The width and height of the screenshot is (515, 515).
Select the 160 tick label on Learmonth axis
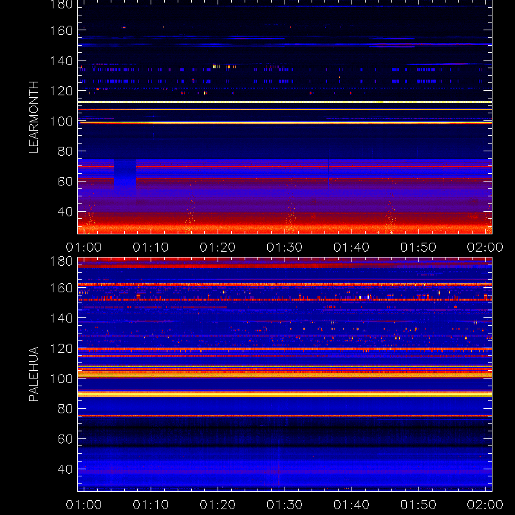[x=61, y=30]
